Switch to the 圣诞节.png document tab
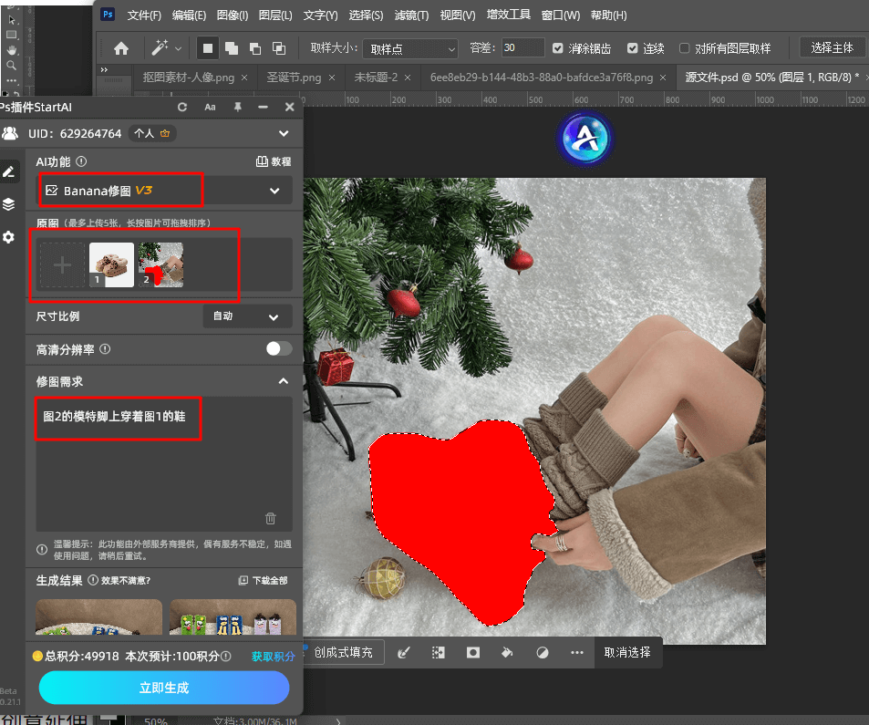This screenshot has width=869, height=725. tap(294, 78)
